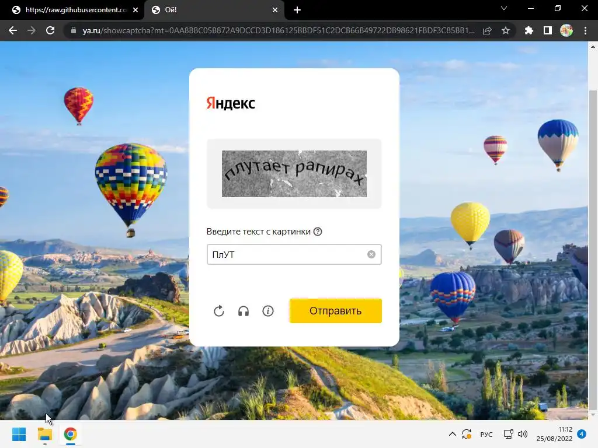Bookmark this page with star icon
The image size is (598, 448).
pyautogui.click(x=506, y=30)
